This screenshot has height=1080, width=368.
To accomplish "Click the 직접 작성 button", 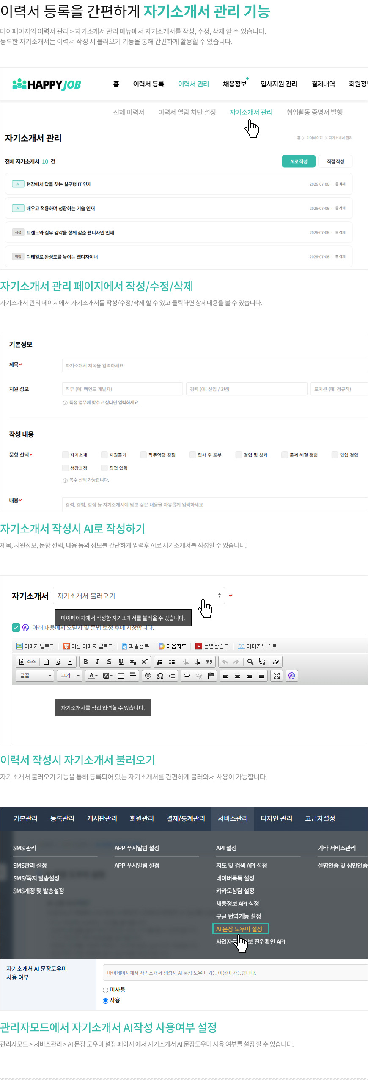I will tap(335, 161).
